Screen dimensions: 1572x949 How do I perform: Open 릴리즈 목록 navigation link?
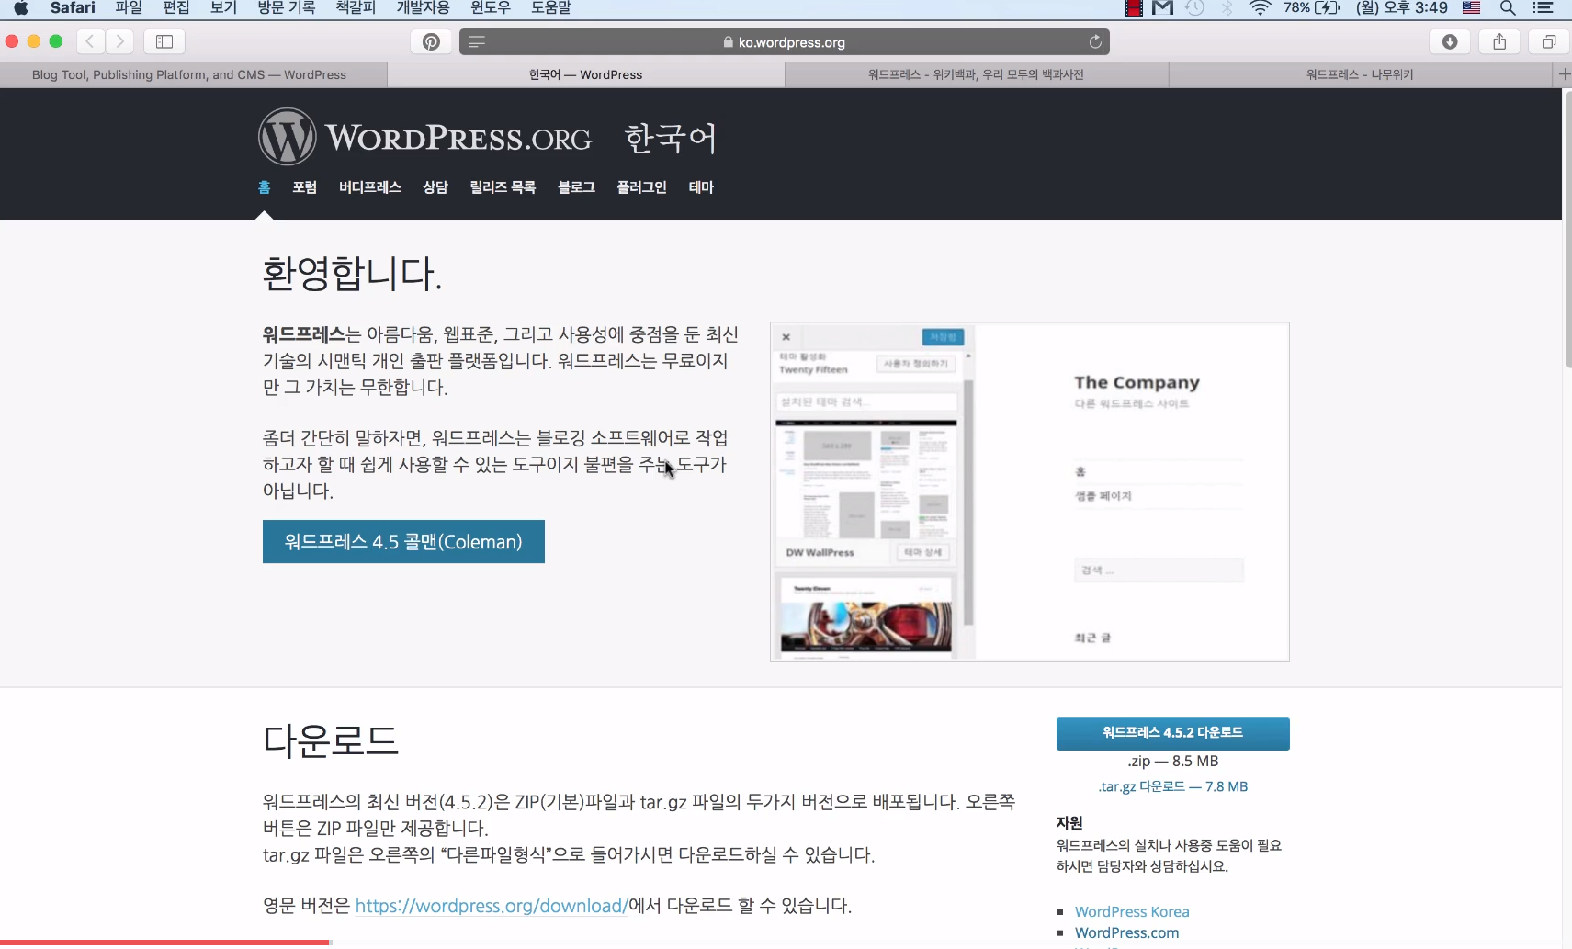click(x=503, y=187)
